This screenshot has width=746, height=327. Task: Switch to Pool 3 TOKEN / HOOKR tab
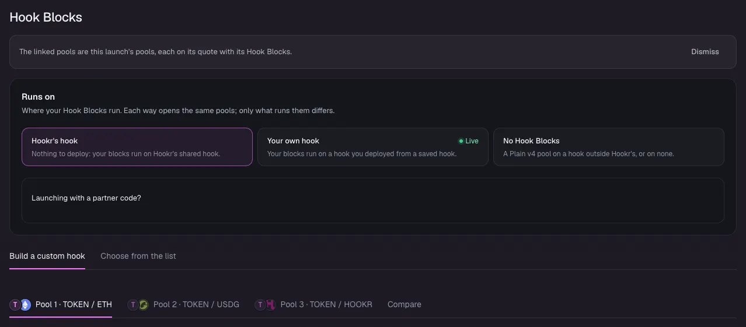click(313, 304)
